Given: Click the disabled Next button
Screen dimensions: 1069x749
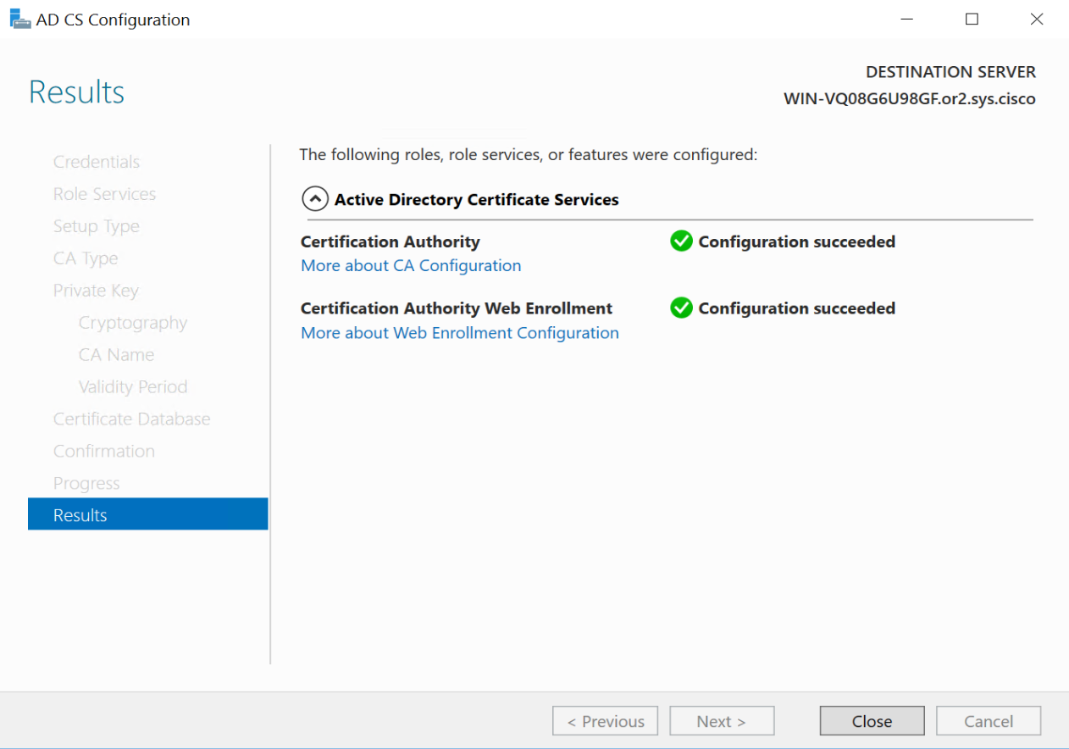Looking at the screenshot, I should (x=722, y=721).
